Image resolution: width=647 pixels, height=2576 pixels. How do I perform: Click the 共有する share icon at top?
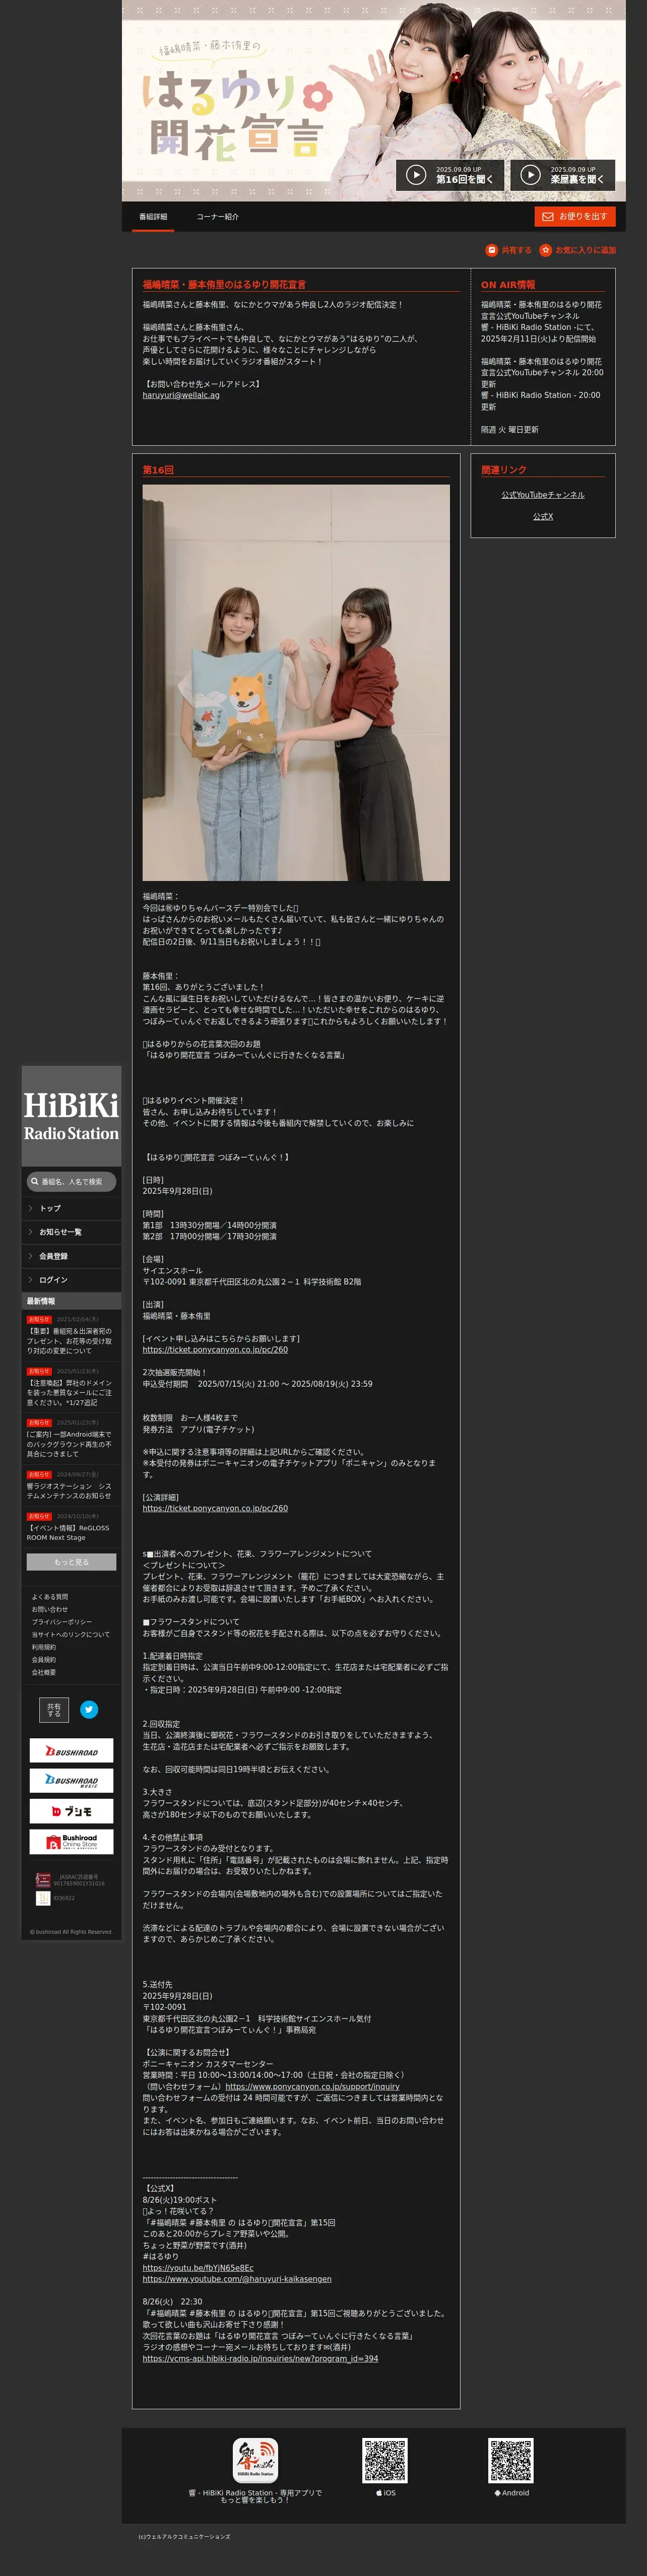tap(508, 250)
